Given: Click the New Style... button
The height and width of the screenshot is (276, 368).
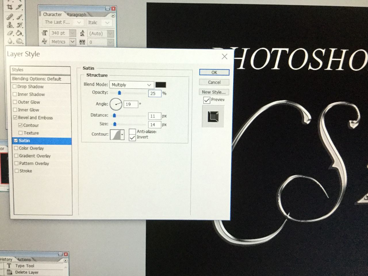Looking at the screenshot, I should (x=214, y=92).
